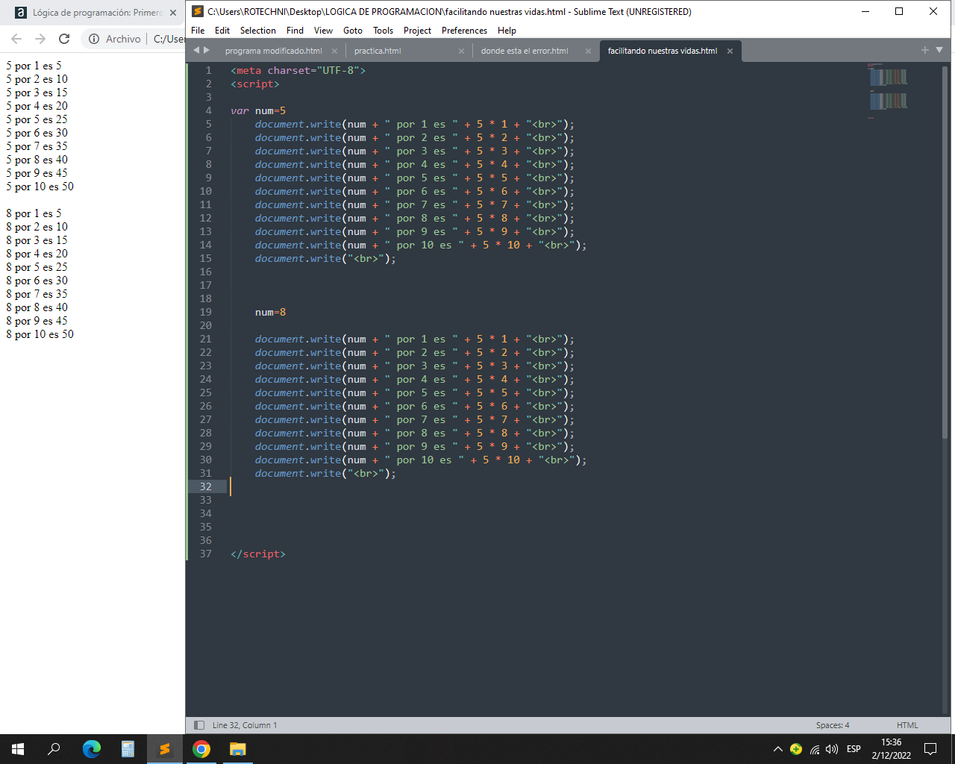Change syntax via HTML in status bar
The width and height of the screenshot is (955, 764).
tap(907, 725)
